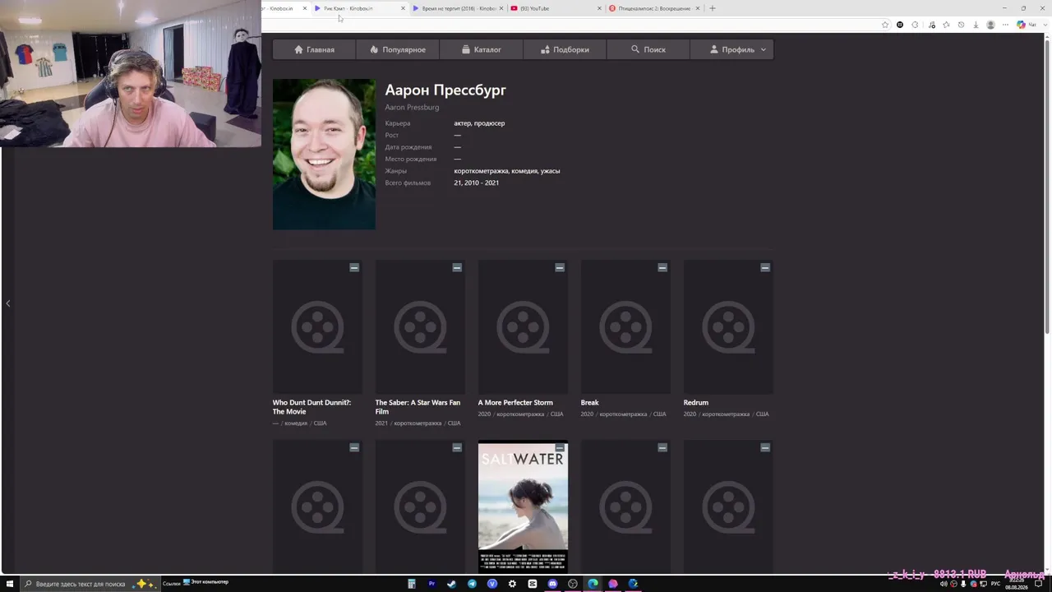Click the Saltwater movie poster
The height and width of the screenshot is (592, 1052).
coord(523,507)
